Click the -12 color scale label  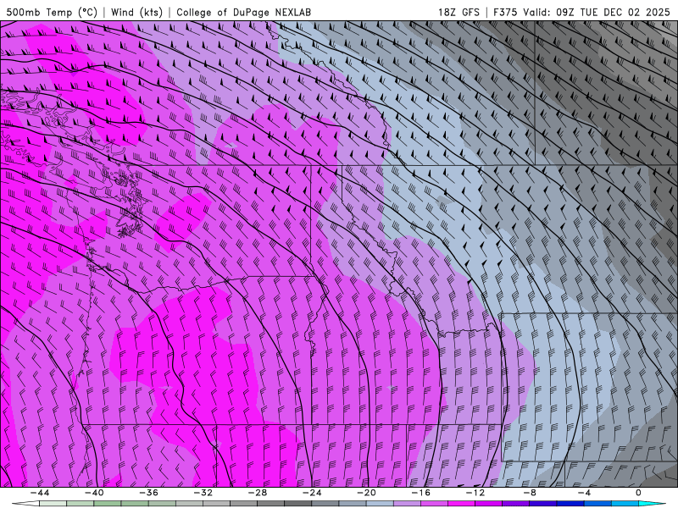tap(475, 493)
